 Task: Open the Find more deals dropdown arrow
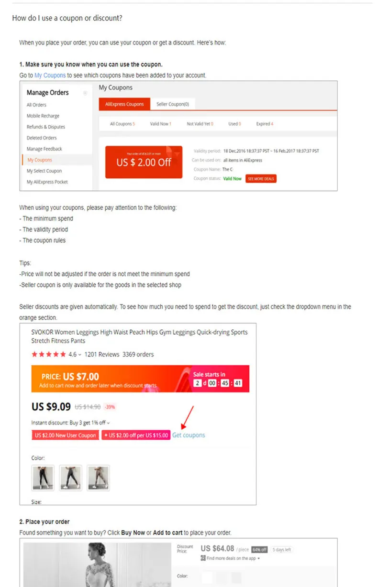(x=259, y=558)
